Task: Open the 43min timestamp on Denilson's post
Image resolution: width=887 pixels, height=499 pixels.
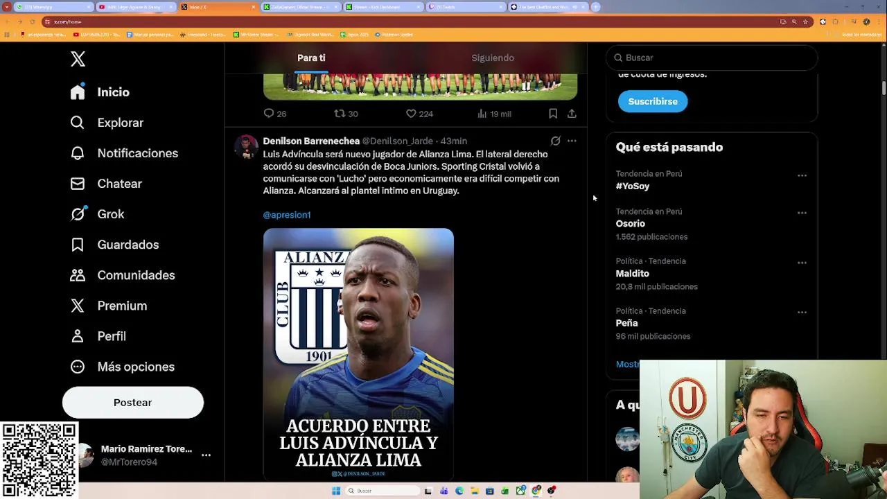Action: (454, 141)
